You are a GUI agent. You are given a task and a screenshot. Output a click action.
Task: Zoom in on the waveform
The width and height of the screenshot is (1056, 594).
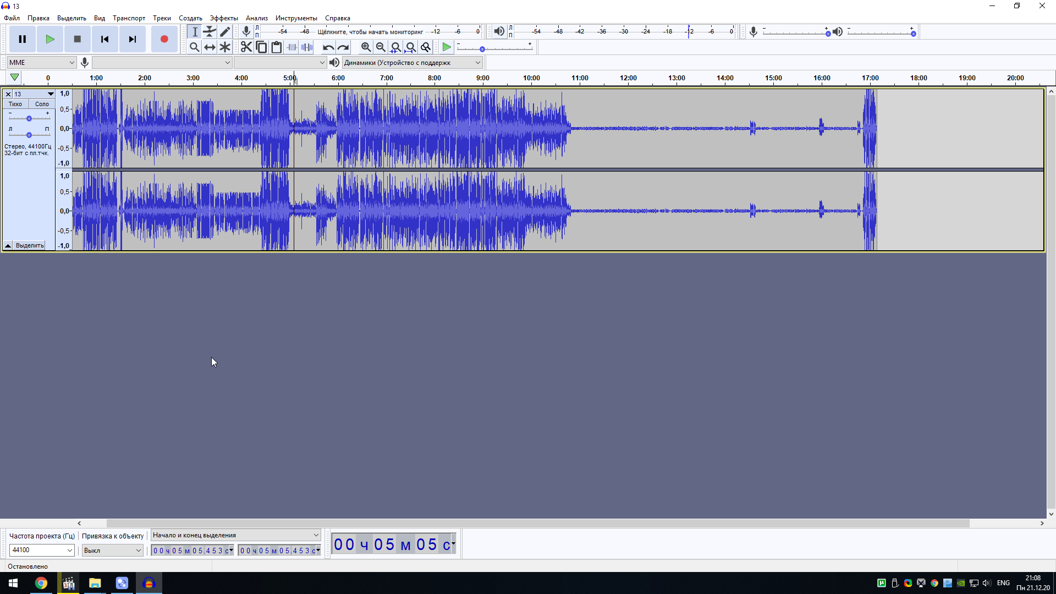tap(366, 47)
